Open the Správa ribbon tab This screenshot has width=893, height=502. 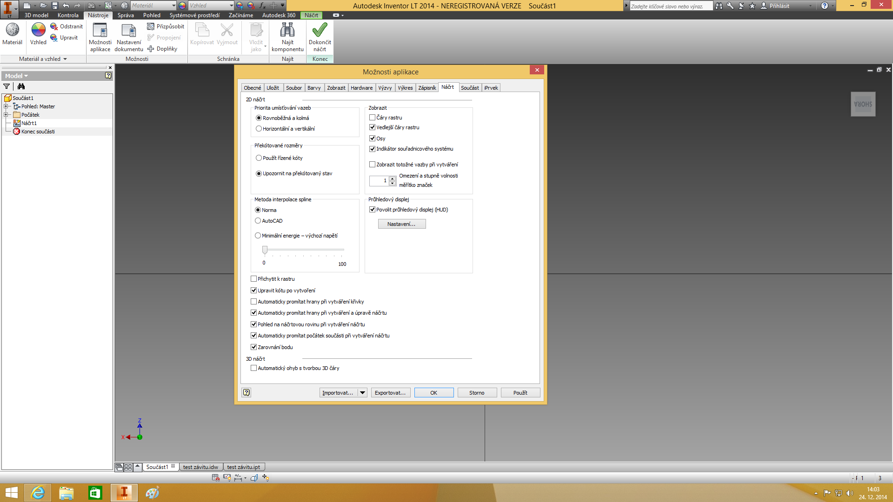126,15
